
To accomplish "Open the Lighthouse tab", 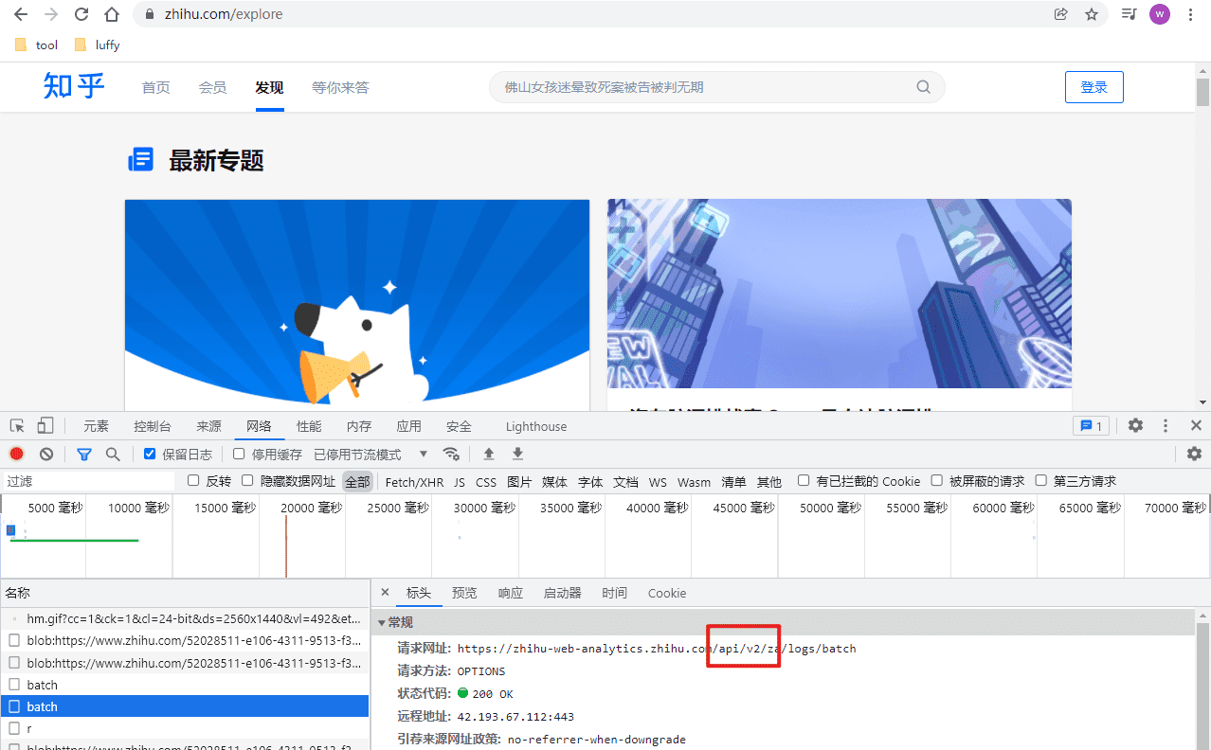I will [536, 426].
